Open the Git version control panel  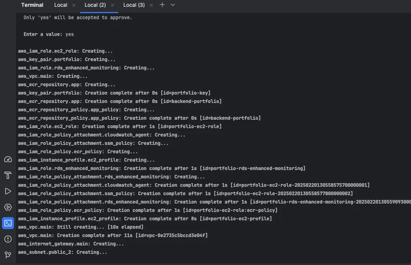coord(8,255)
